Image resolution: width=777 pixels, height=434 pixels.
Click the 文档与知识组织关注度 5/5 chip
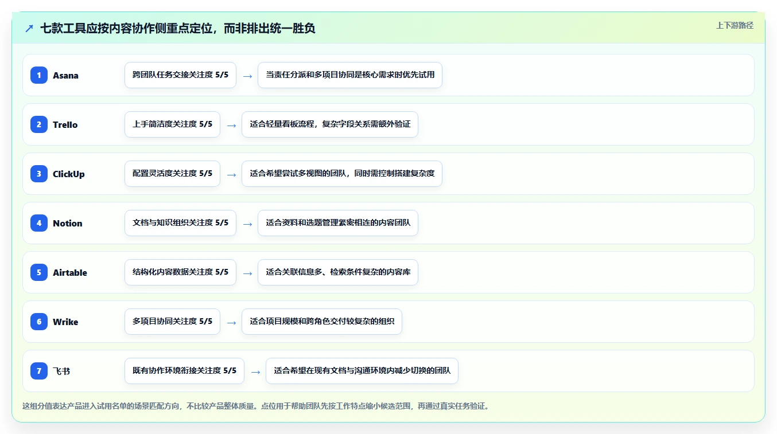click(180, 223)
